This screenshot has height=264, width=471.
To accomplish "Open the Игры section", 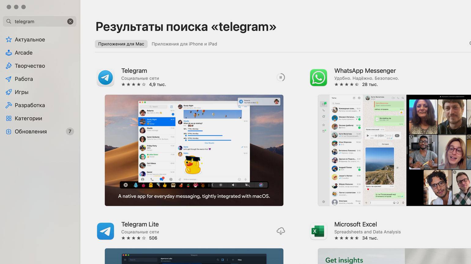I will pos(21,92).
